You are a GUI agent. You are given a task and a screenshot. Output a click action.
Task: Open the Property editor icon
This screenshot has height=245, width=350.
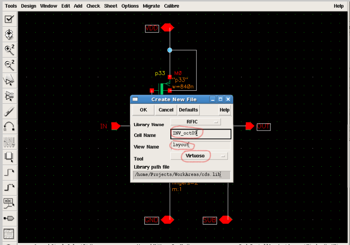click(x=9, y=142)
